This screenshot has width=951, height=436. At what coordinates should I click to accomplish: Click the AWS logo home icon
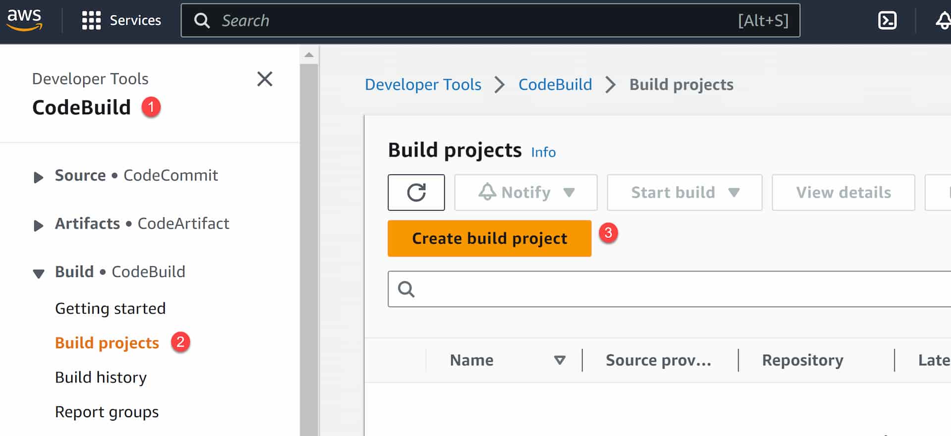click(24, 20)
